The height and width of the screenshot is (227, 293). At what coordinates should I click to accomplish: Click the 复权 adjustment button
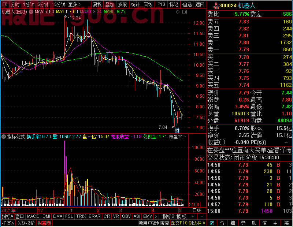coord(97,4)
